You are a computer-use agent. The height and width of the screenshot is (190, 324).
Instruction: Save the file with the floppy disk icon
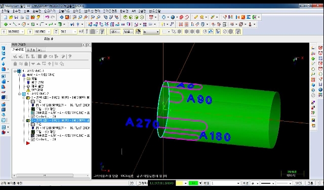point(16,17)
